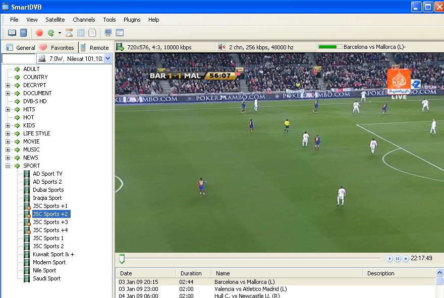Click the open book icon in toolbar
The width and height of the screenshot is (444, 298).
coord(12,33)
